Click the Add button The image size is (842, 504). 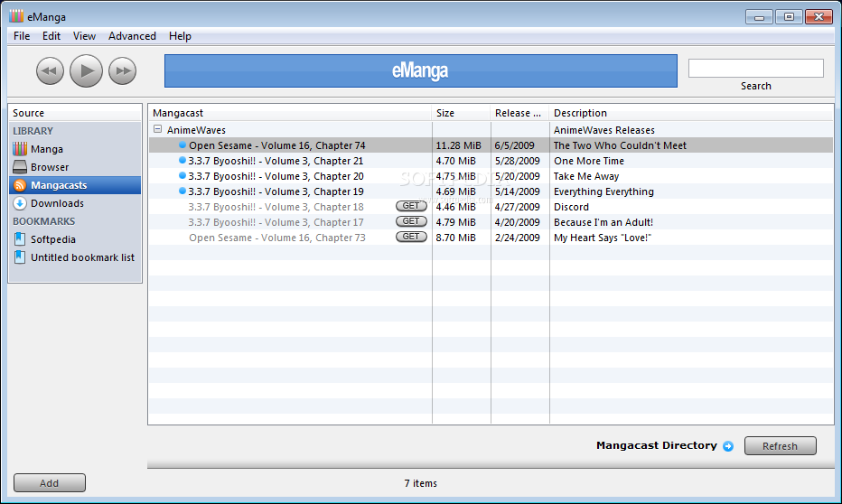50,483
